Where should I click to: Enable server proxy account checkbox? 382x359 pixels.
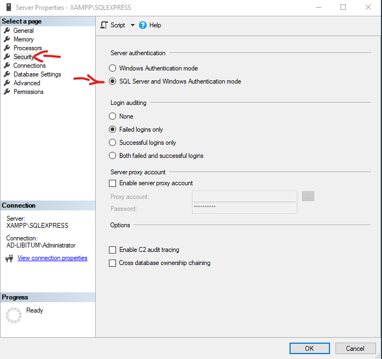point(113,183)
